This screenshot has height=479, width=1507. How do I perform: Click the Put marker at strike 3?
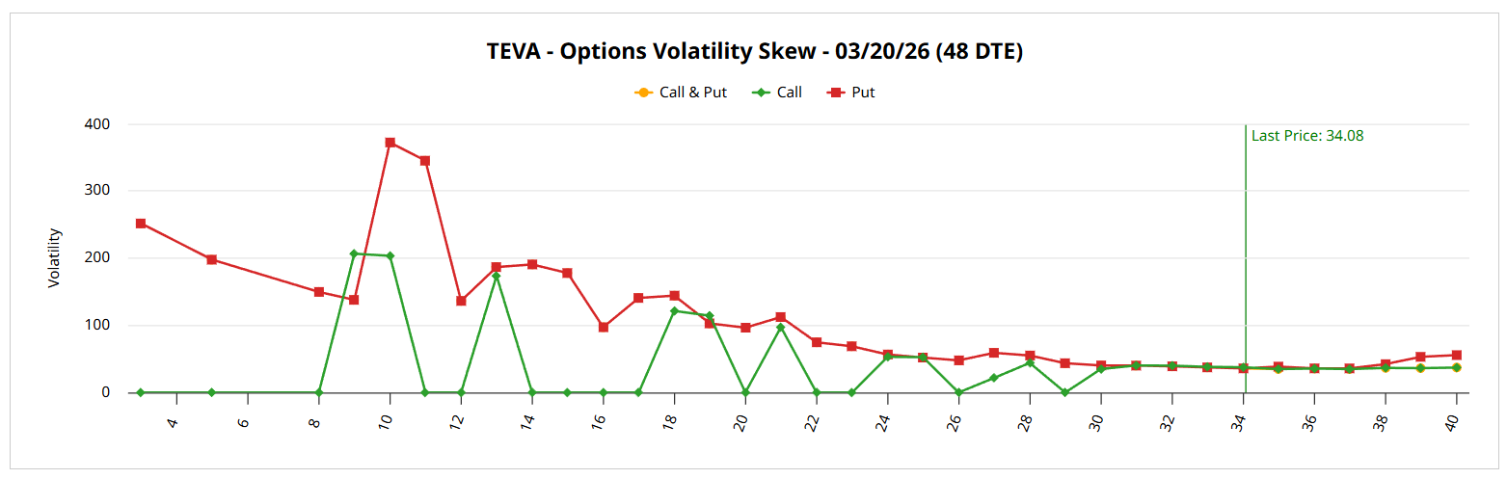pyautogui.click(x=141, y=224)
